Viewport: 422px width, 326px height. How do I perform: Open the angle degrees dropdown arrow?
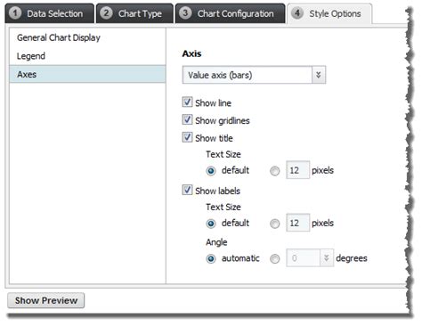click(327, 258)
